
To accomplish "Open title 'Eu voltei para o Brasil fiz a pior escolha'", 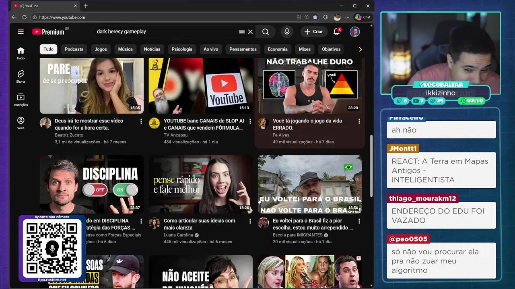I will coord(313,224).
